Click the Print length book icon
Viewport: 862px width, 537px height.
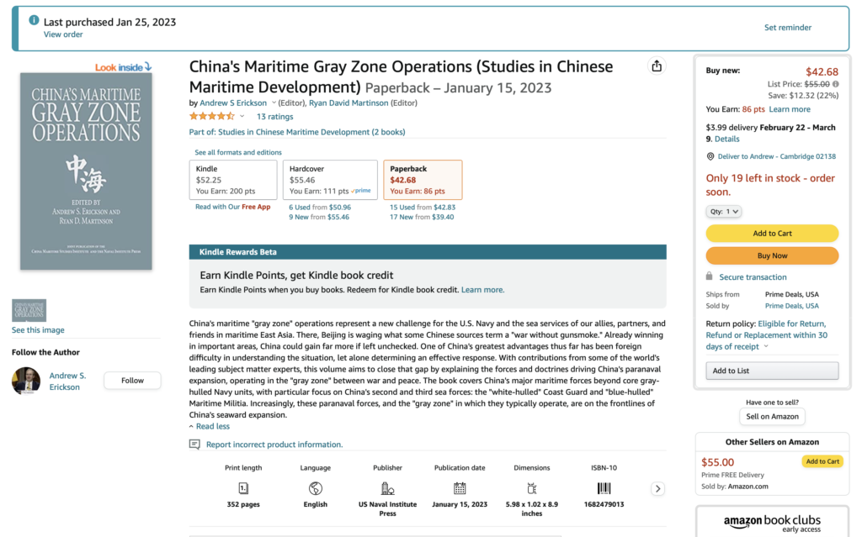click(244, 487)
